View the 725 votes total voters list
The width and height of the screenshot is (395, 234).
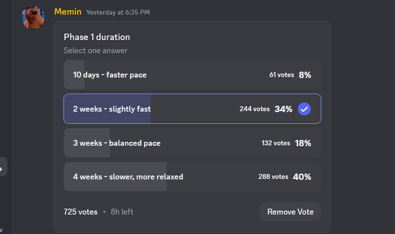coord(81,212)
